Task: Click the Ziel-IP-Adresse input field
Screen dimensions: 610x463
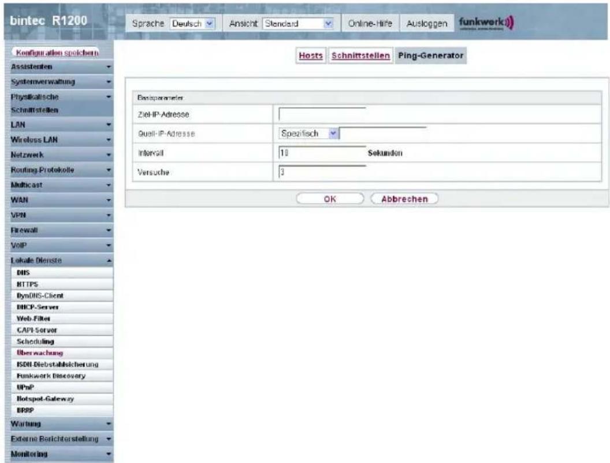Action: click(x=322, y=114)
